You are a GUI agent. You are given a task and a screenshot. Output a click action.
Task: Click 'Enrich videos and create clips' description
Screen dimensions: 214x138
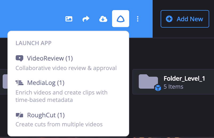(62, 96)
